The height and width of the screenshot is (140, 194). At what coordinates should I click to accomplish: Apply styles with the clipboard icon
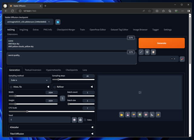coord(153,52)
